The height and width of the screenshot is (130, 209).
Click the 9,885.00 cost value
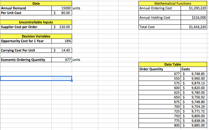click(x=194, y=125)
